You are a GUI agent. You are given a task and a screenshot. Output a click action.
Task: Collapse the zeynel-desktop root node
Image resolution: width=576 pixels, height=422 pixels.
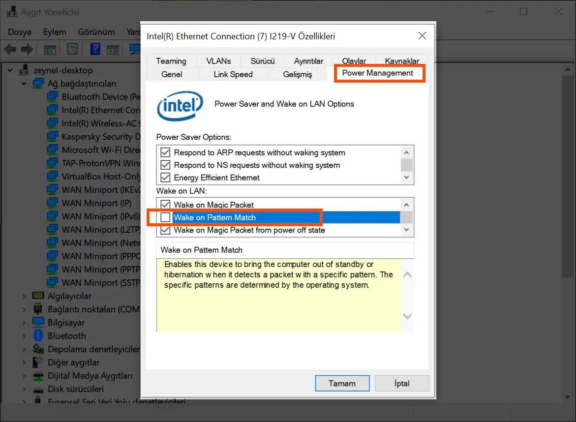10,70
